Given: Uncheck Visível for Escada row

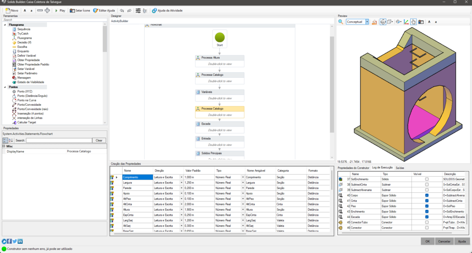Looking at the screenshot, I should [426, 217].
